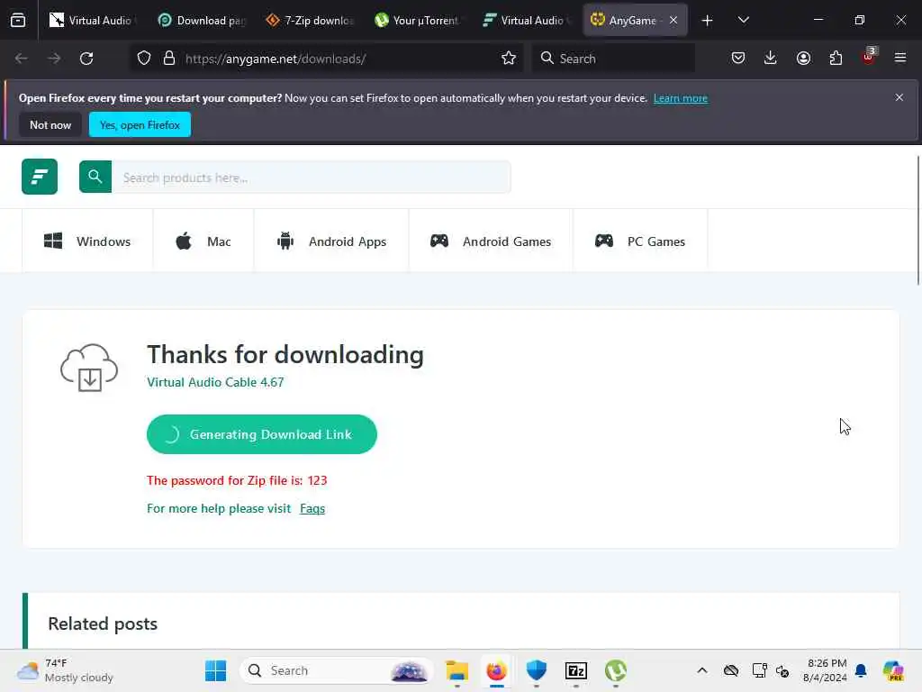Open 7-Zip from the taskbar

[576, 670]
